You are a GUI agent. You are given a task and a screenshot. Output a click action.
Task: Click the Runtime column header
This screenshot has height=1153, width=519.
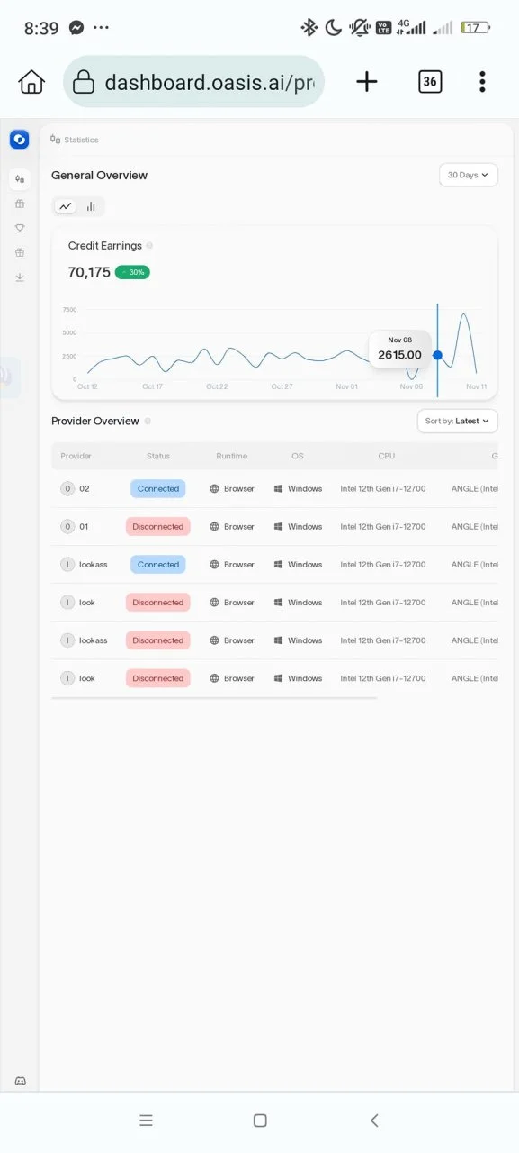232,456
